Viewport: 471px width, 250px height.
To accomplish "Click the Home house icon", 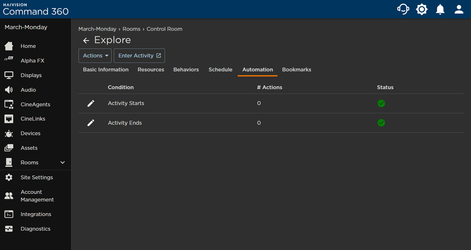I will coord(9,46).
